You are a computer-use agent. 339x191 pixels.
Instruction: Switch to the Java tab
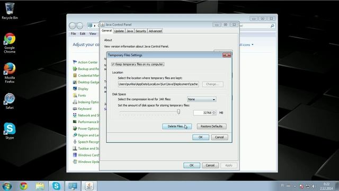pyautogui.click(x=130, y=31)
